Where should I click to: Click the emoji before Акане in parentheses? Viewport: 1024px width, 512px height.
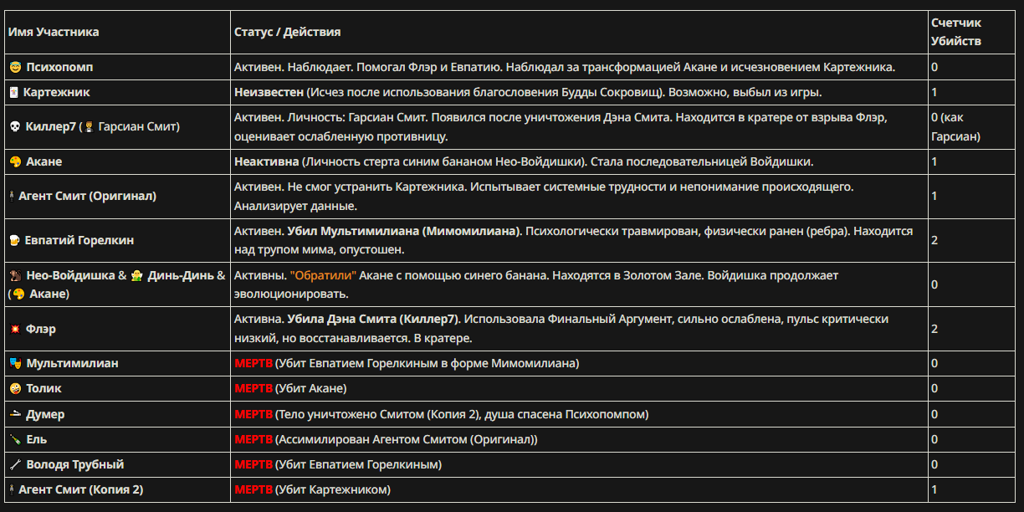point(19,294)
